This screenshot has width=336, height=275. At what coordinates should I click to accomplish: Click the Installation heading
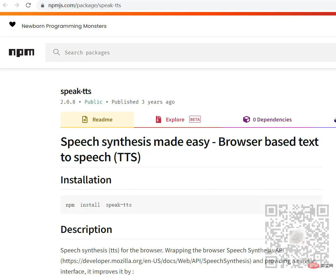pyautogui.click(x=86, y=180)
